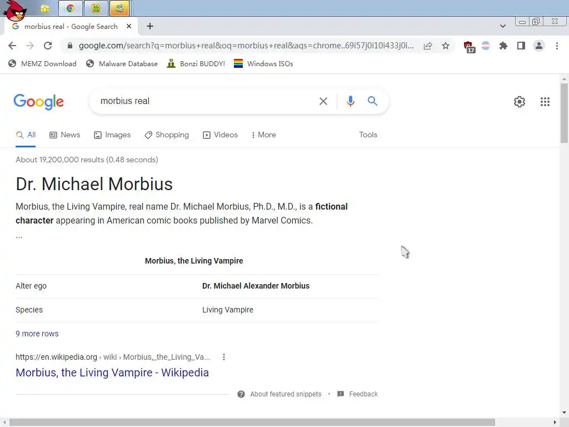Share this page using the share icon

(428, 46)
